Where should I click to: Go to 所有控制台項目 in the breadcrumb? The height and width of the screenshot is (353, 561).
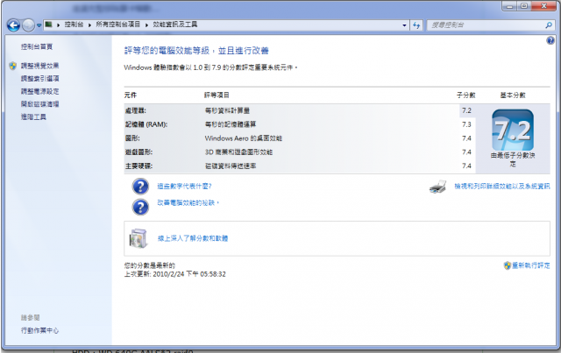[x=117, y=25]
